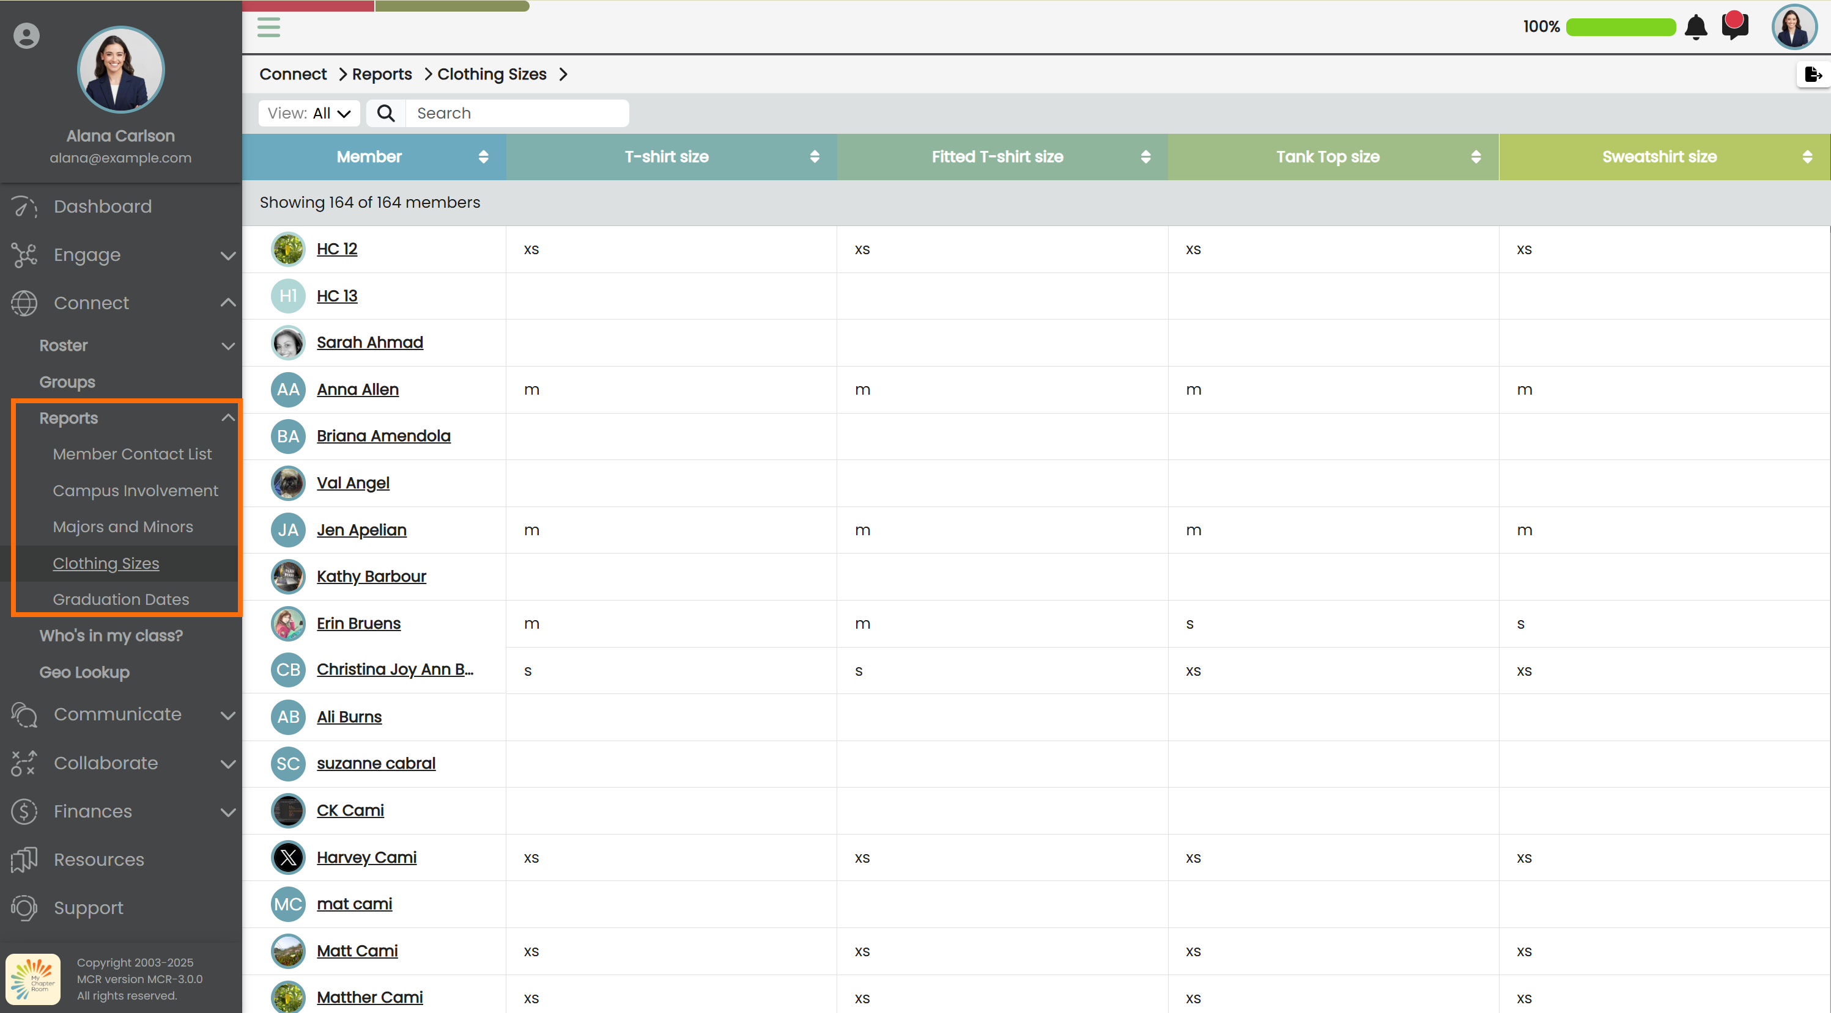Screen dimensions: 1831x1013
Task: Open Sarah Ahmad's member profile
Action: point(369,342)
